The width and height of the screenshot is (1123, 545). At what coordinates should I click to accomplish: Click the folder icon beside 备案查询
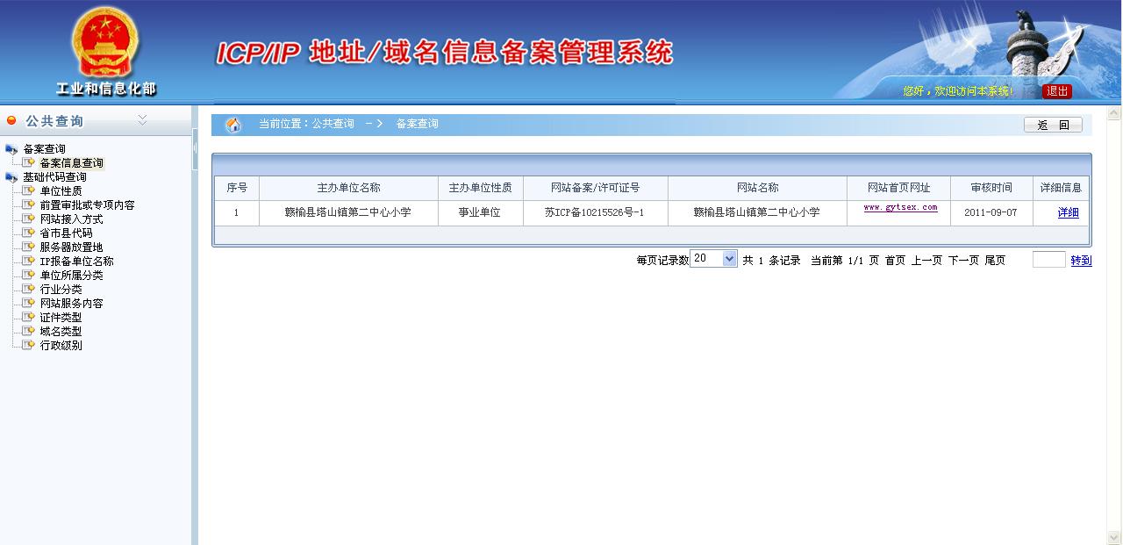[11, 149]
